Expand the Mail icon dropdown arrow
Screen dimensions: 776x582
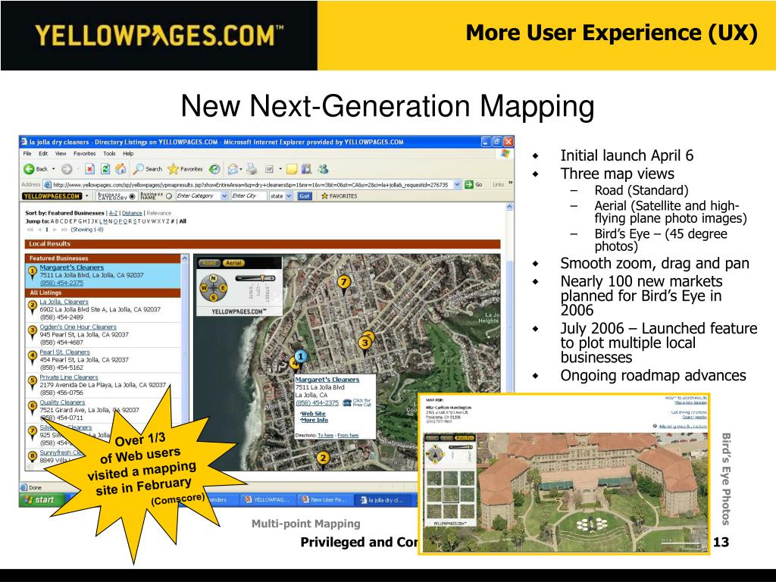click(x=240, y=169)
